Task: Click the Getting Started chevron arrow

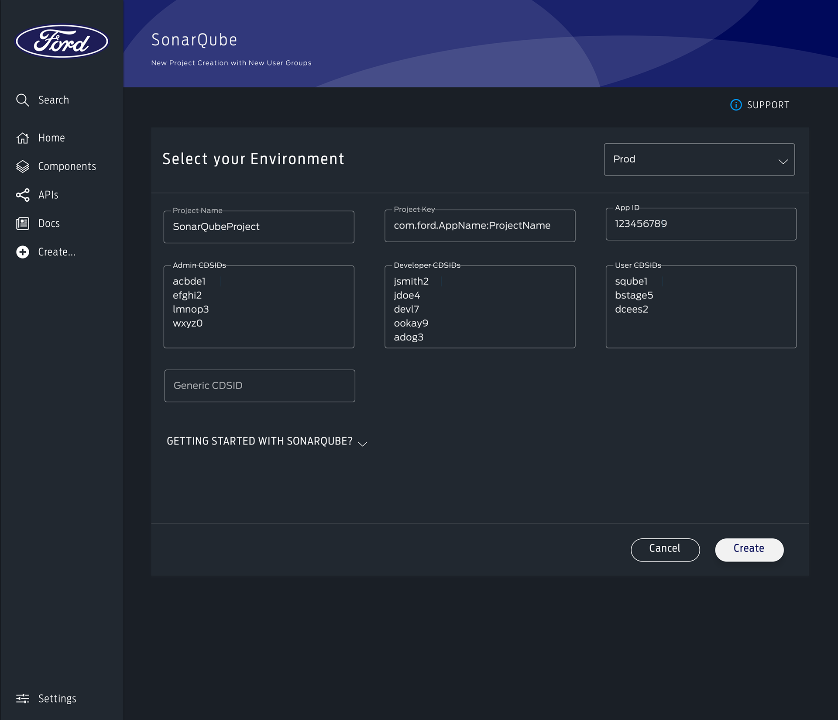Action: 362,444
